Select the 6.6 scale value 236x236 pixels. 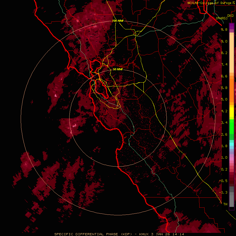click(x=224, y=76)
